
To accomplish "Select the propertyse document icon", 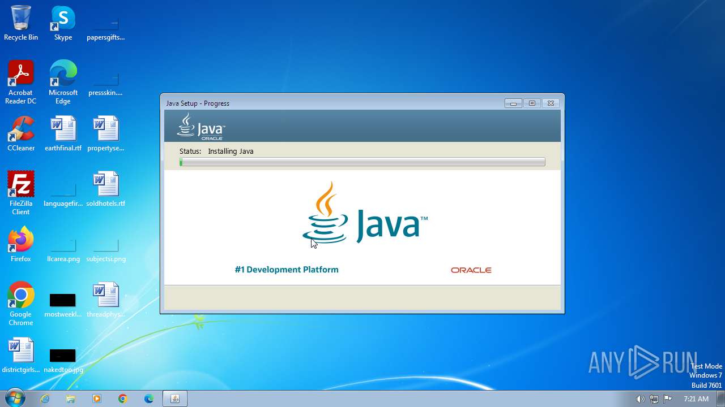I will pyautogui.click(x=106, y=135).
